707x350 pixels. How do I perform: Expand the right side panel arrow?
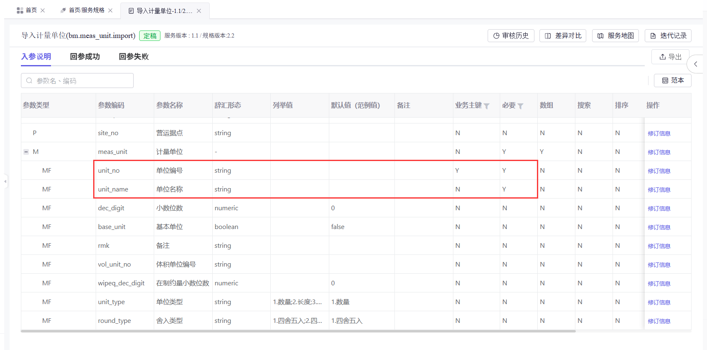[x=695, y=64]
